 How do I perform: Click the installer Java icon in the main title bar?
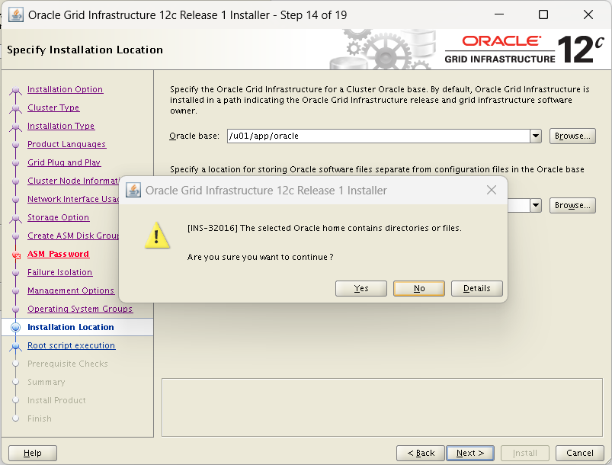(x=15, y=15)
